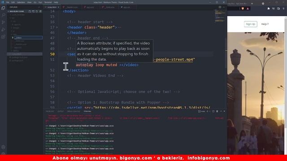Open the Explorer view in the activity bar
Image resolution: width=287 pixels, height=161 pixels.
coord(3,8)
